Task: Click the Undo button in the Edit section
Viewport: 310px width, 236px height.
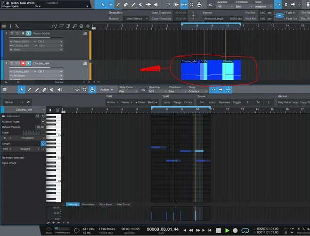Action: [x=140, y=102]
